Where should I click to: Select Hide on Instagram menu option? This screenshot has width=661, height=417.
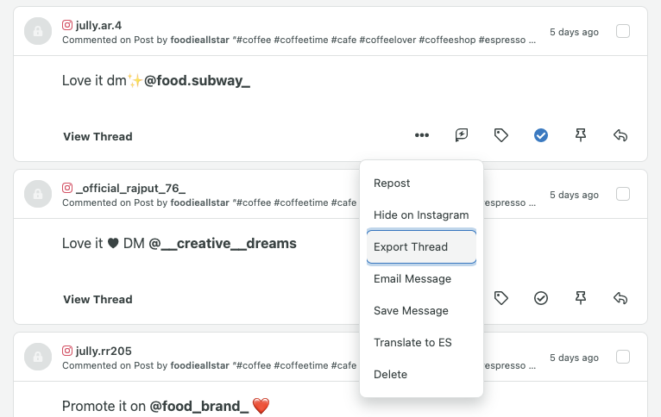pos(422,215)
